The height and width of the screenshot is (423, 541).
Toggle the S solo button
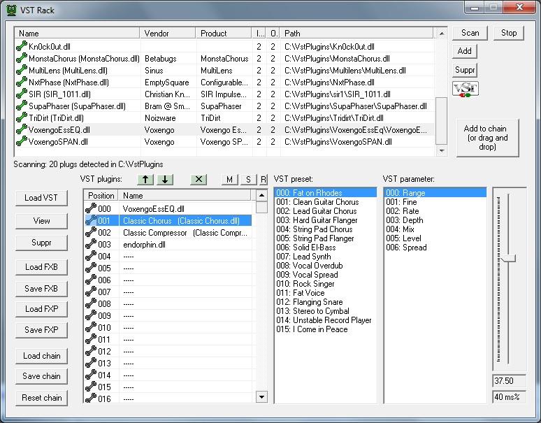247,180
